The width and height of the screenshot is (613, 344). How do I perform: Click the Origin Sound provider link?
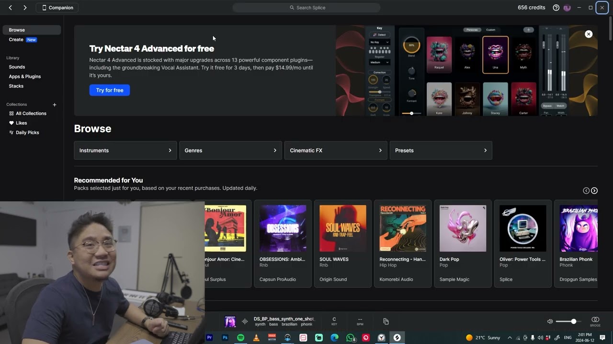pos(333,279)
